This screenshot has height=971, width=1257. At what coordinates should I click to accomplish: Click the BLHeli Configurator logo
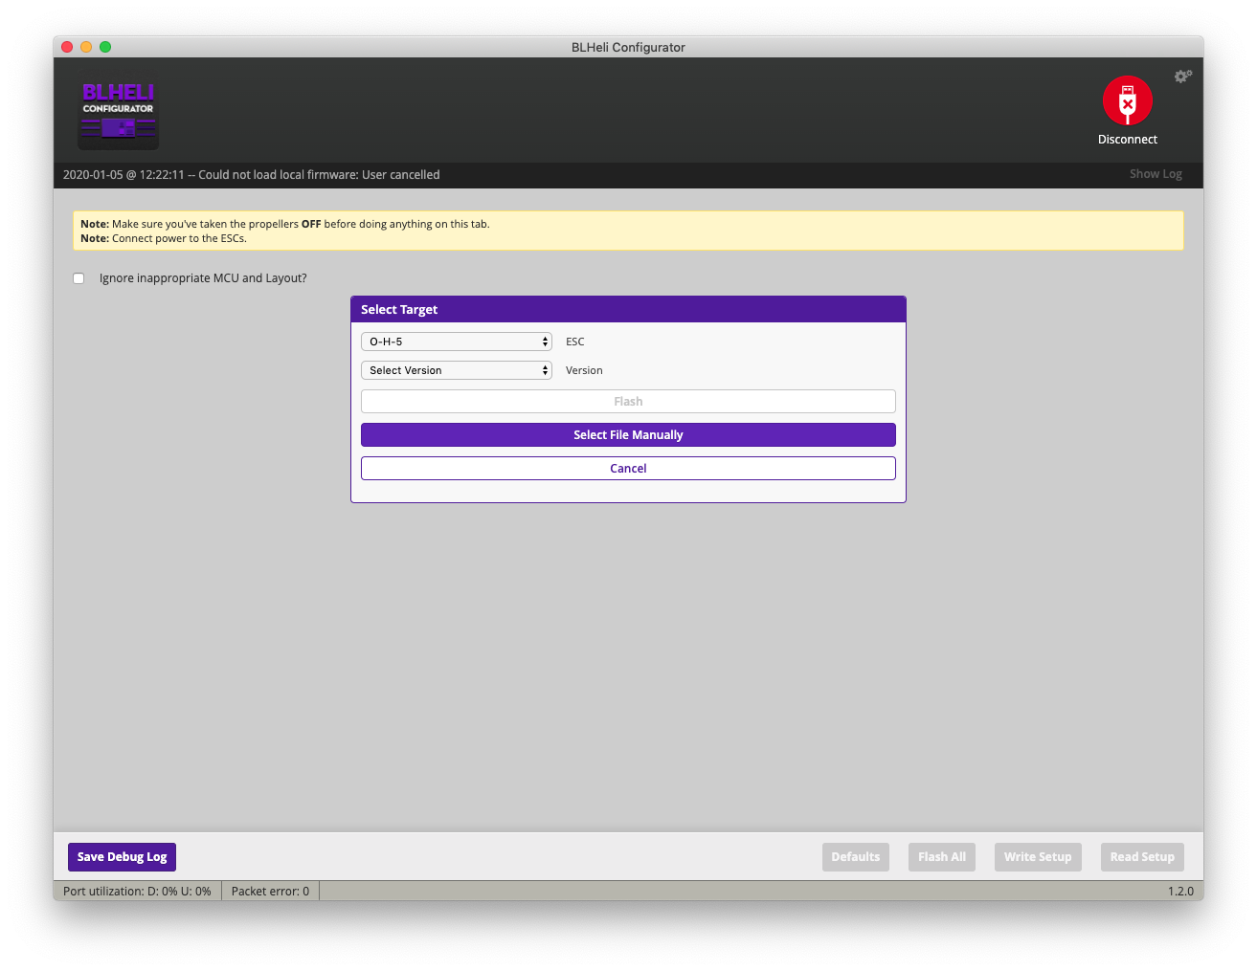click(119, 114)
